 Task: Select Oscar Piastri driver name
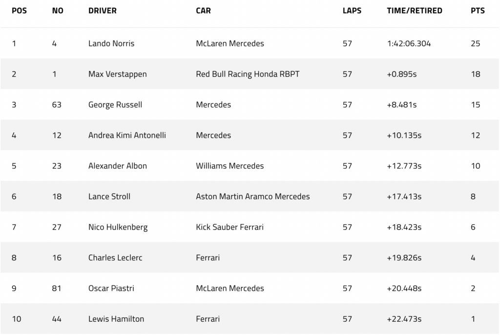pos(111,289)
